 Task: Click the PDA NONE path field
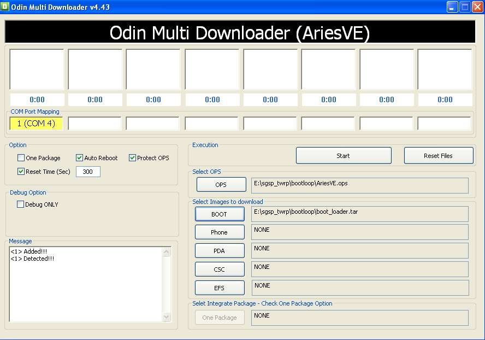(360, 250)
